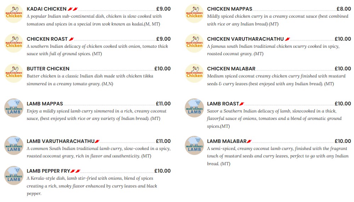
Task: Click the Lamb Roast description text
Action: [274, 119]
